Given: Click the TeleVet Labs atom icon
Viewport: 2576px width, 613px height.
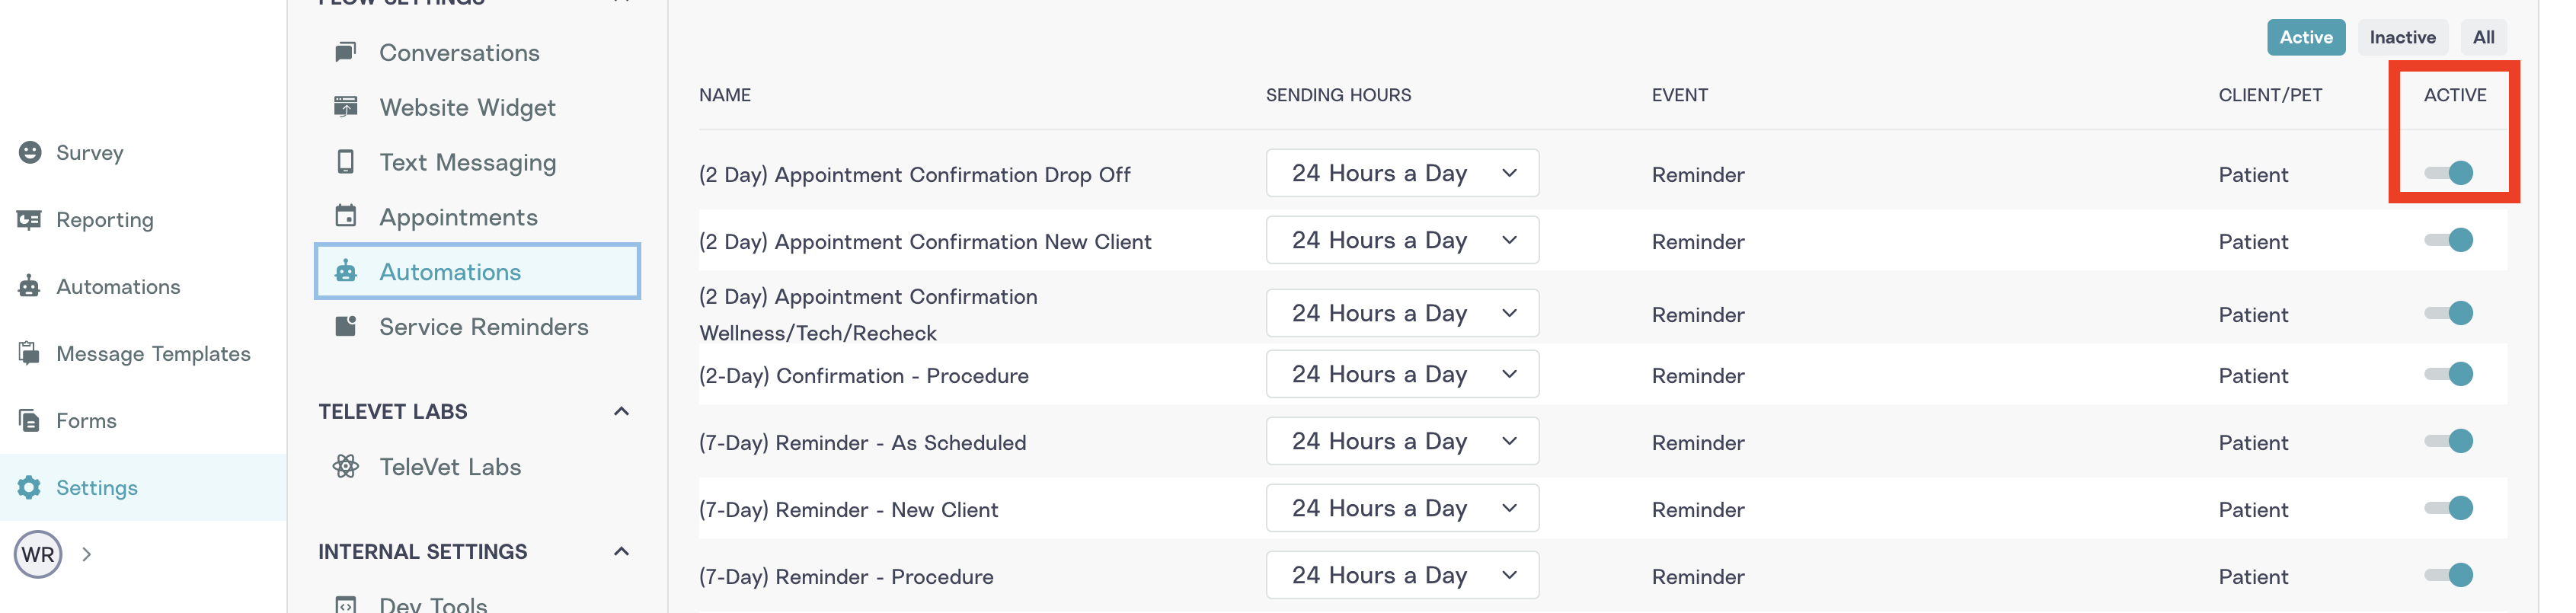Looking at the screenshot, I should click(345, 466).
